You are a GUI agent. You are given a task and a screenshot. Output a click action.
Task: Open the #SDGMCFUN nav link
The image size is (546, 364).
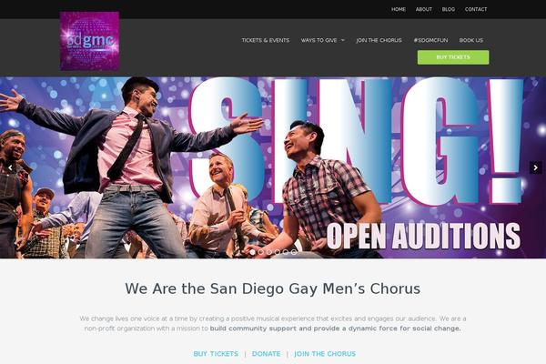pyautogui.click(x=430, y=40)
